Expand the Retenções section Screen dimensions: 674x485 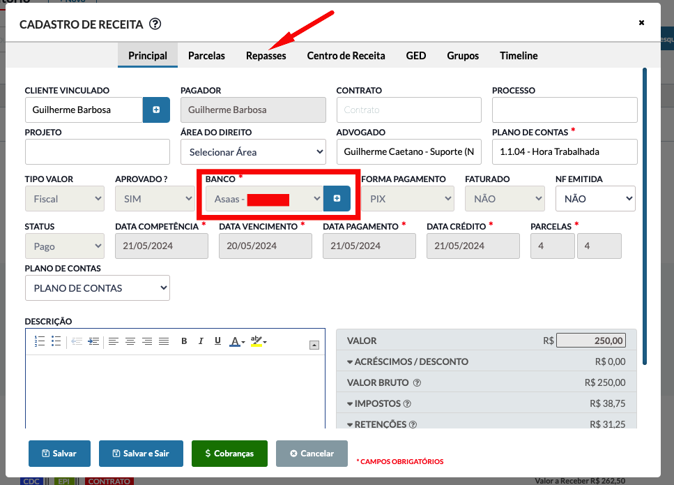(376, 424)
